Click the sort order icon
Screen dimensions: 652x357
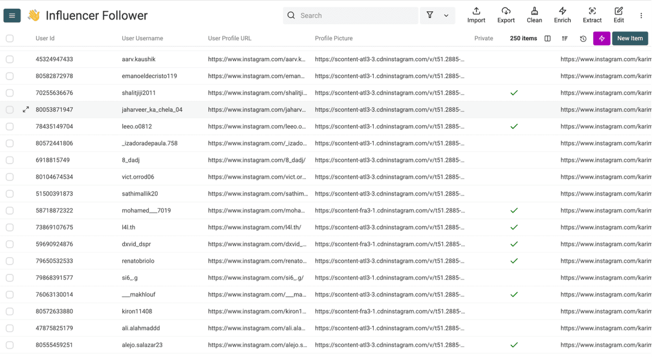565,39
